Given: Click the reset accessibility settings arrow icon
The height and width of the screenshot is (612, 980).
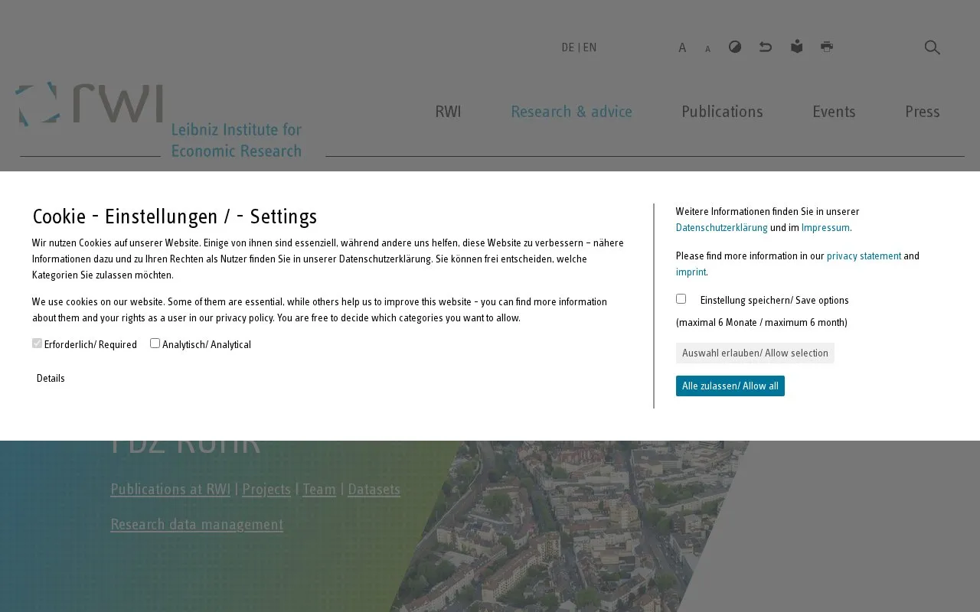Looking at the screenshot, I should pos(766,47).
